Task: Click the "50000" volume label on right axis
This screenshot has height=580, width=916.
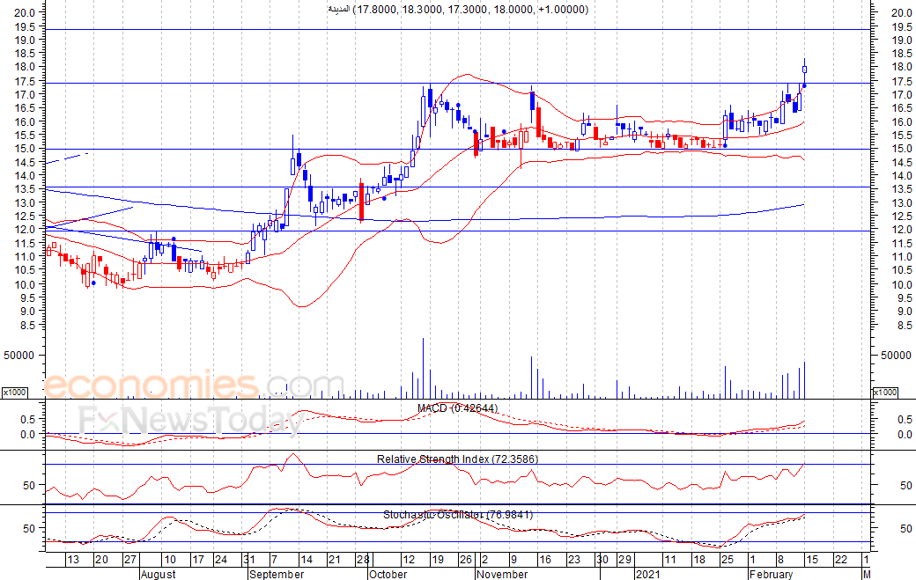Action: pos(896,356)
